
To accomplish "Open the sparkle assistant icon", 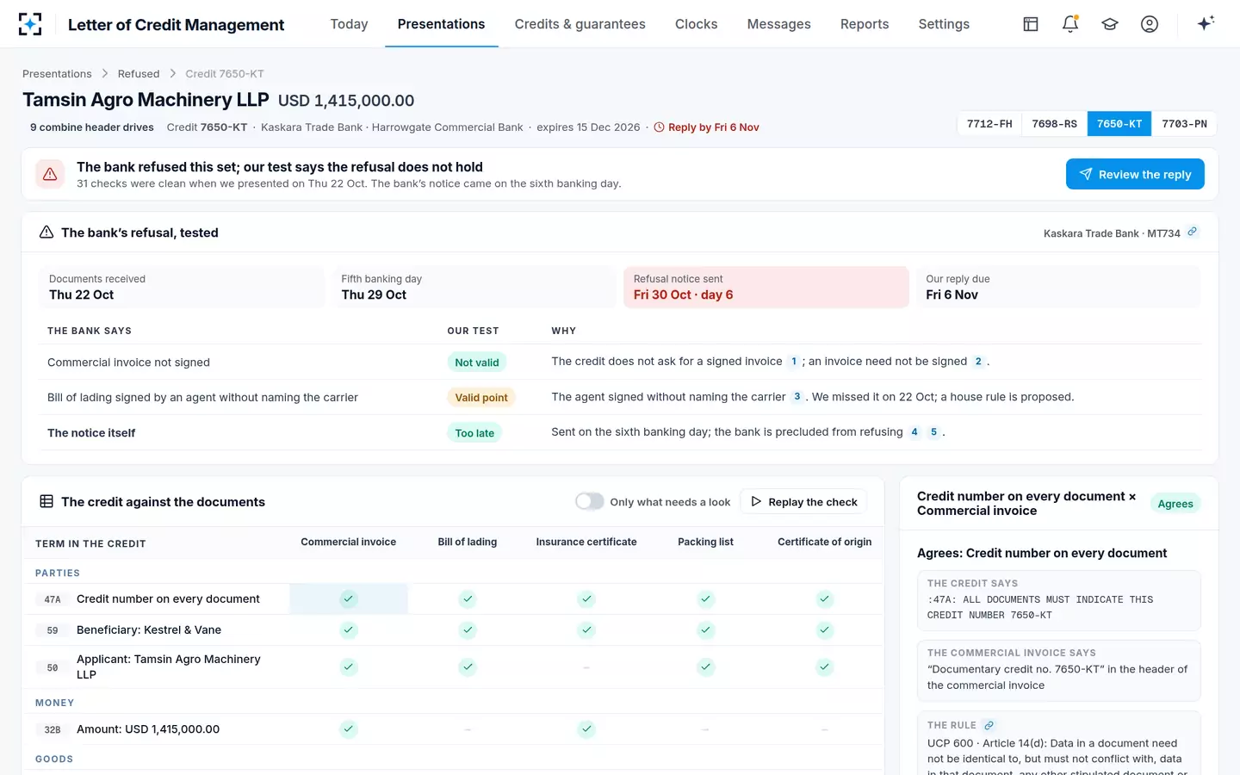I will click(1206, 23).
